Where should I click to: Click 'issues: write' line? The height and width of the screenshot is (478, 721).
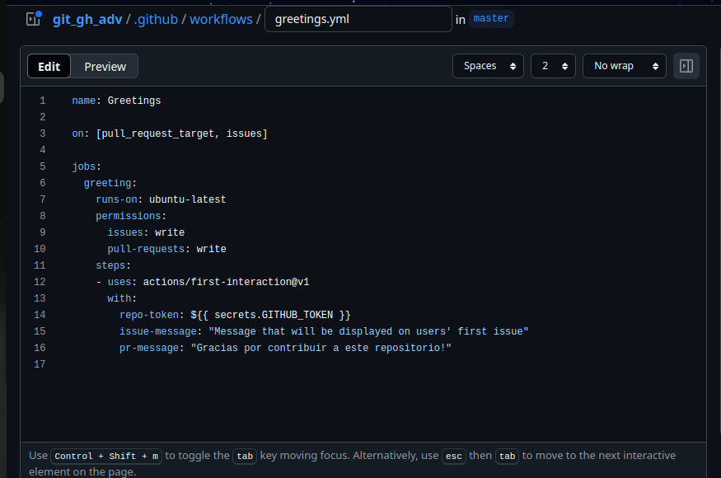[x=146, y=232]
